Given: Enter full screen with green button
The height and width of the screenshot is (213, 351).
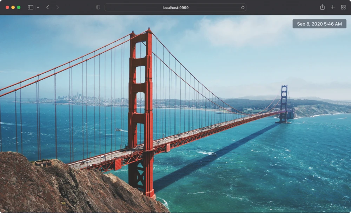Looking at the screenshot, I should [x=19, y=7].
